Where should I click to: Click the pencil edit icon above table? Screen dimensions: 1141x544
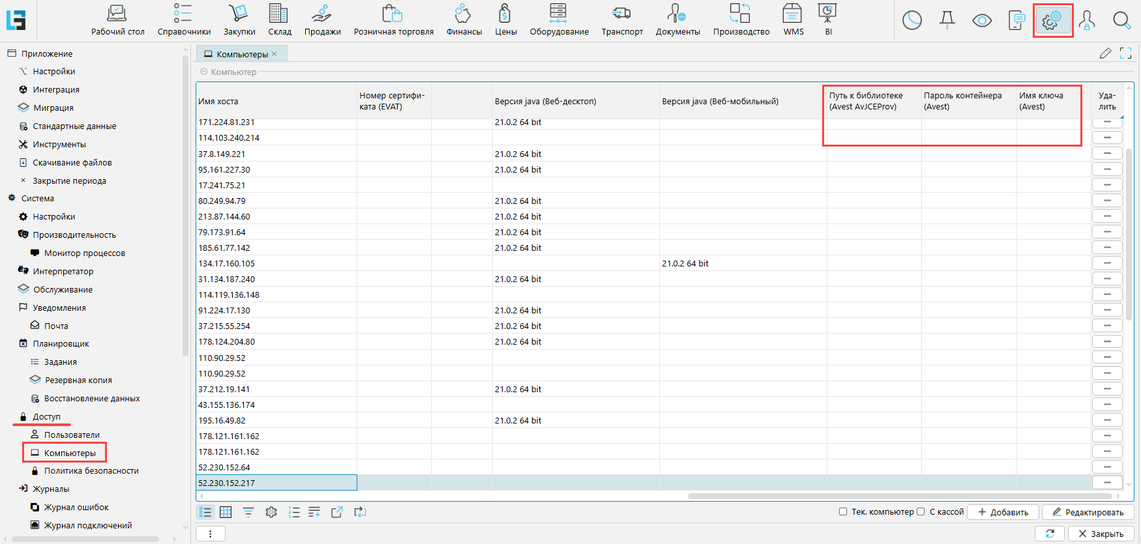point(1105,53)
